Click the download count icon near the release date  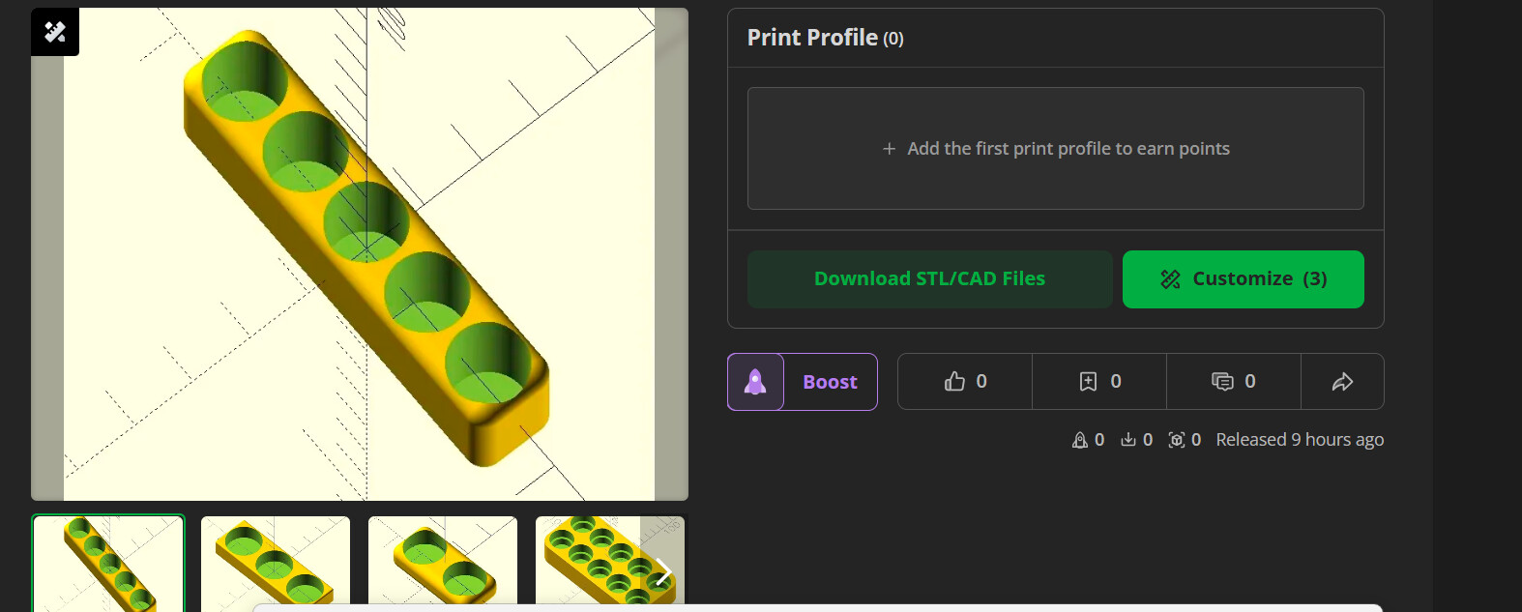pos(1128,440)
